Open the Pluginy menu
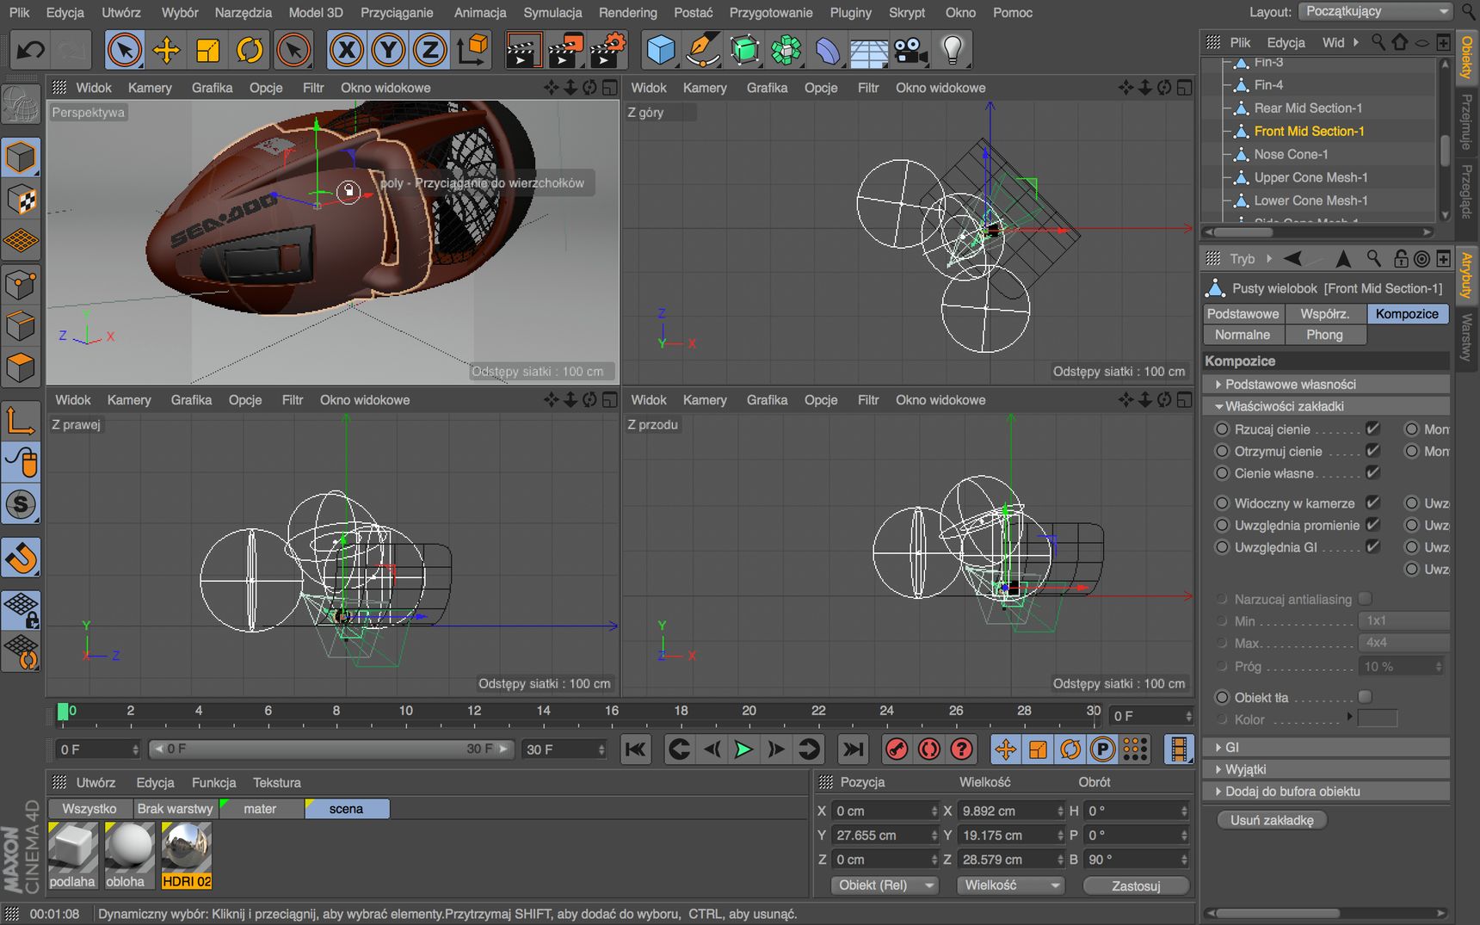The image size is (1480, 925). 850,12
